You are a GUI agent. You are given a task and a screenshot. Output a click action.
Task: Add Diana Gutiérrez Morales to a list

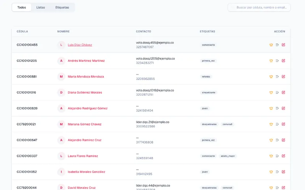[277, 92]
